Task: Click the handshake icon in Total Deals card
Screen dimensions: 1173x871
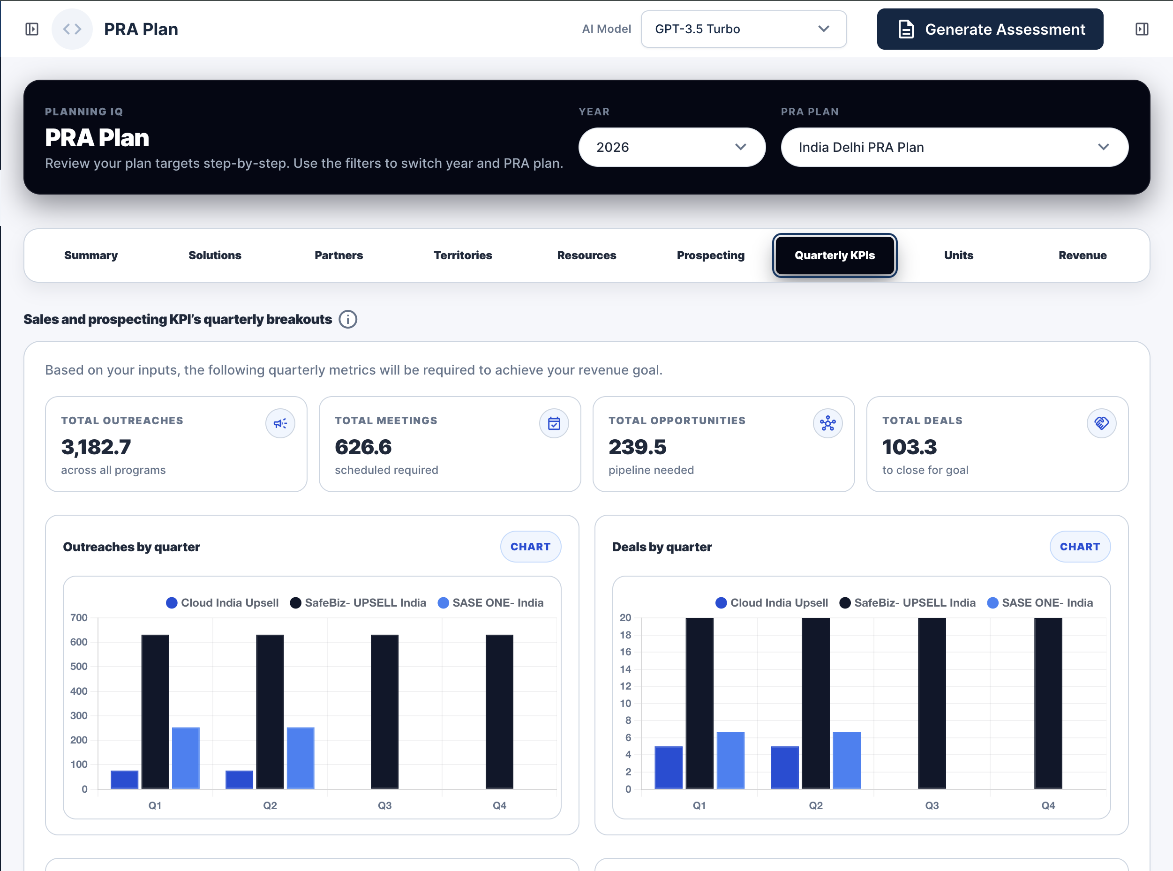Action: (1101, 423)
